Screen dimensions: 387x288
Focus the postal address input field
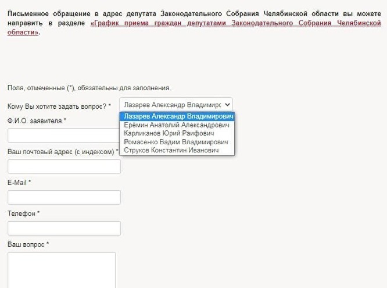click(x=64, y=166)
